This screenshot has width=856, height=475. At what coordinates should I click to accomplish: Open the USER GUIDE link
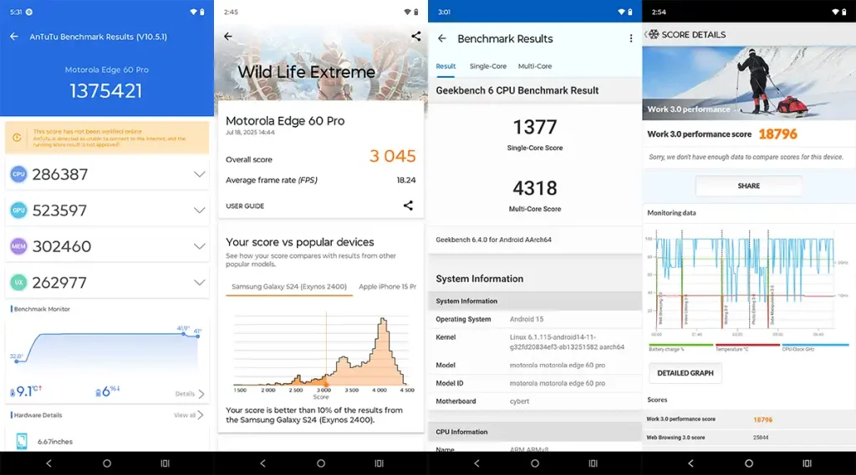pyautogui.click(x=245, y=206)
